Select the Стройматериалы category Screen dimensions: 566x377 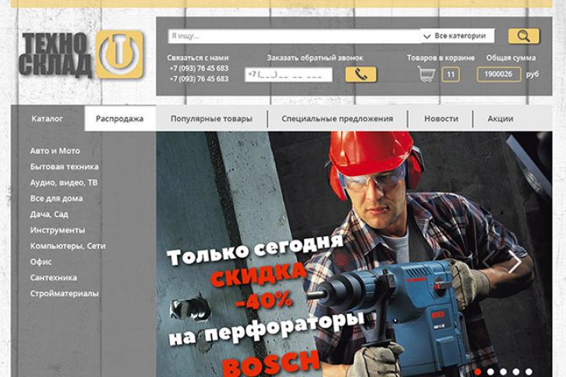(x=64, y=294)
